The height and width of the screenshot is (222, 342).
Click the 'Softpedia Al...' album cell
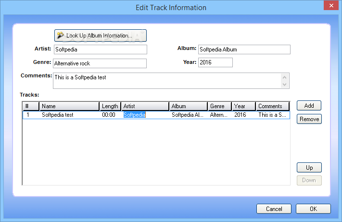click(188, 115)
